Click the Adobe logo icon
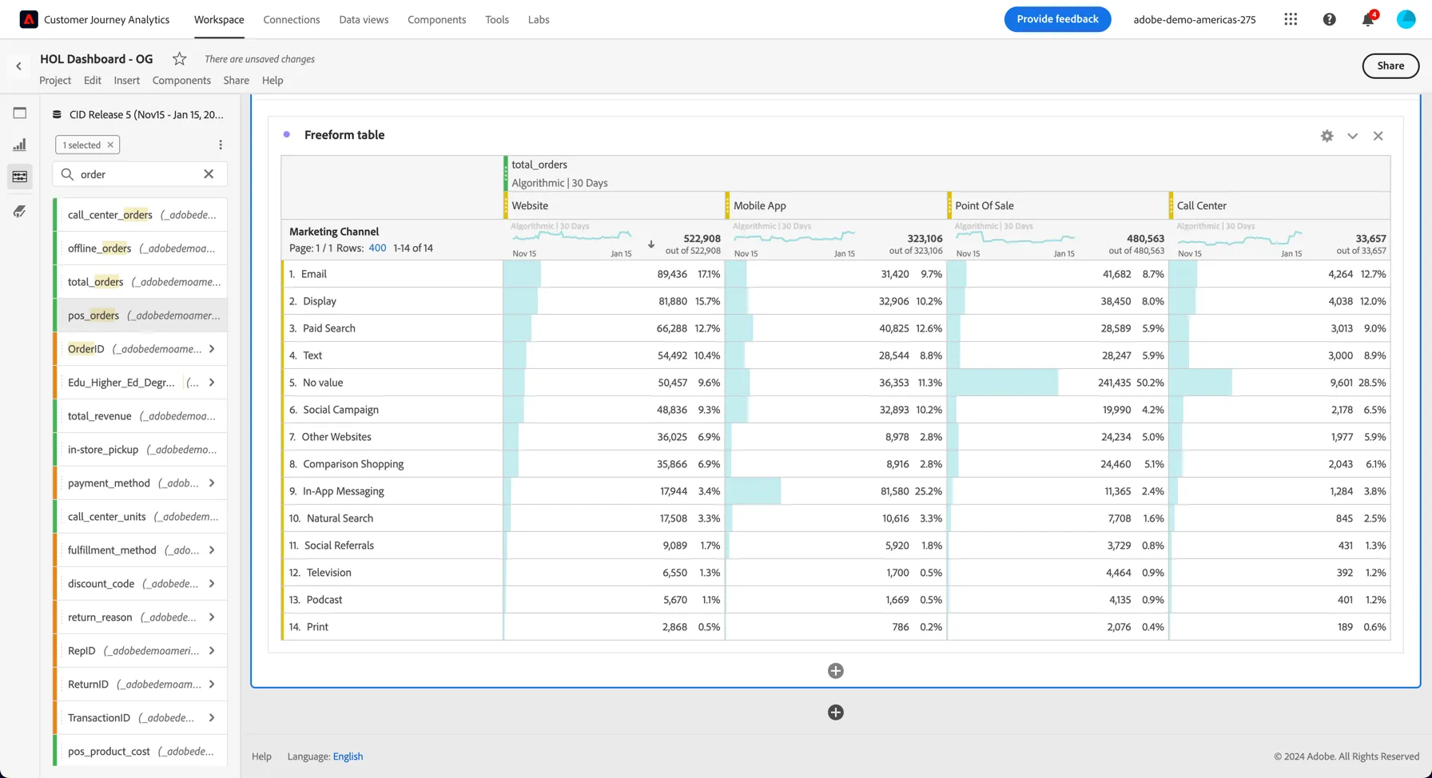 click(29, 19)
